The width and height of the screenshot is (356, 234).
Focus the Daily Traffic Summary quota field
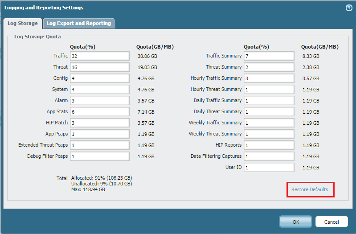click(x=269, y=100)
